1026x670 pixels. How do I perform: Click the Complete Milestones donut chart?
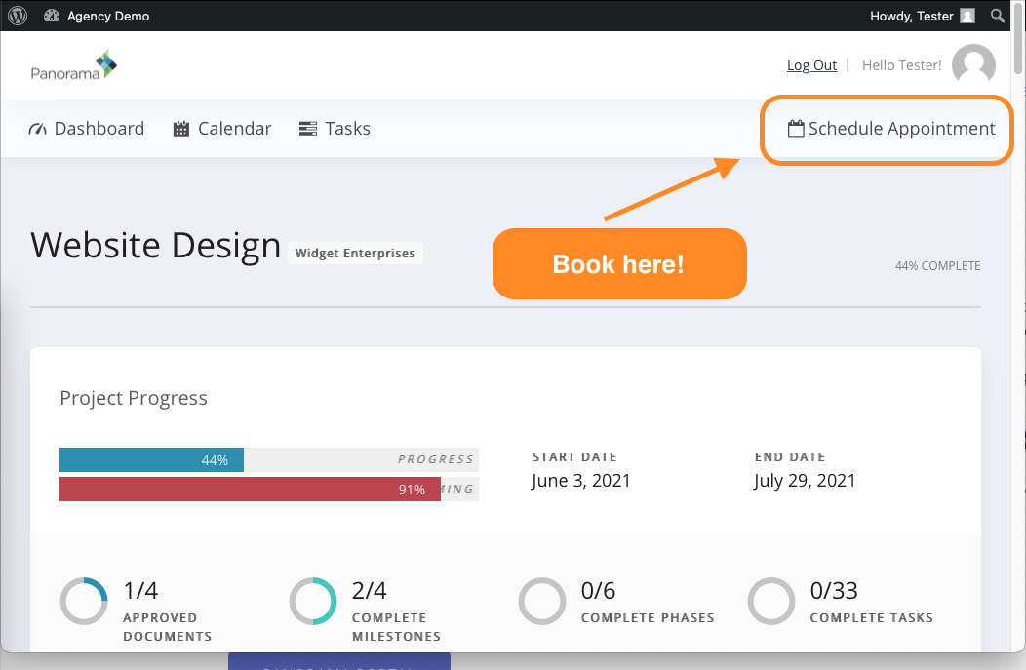click(x=313, y=601)
